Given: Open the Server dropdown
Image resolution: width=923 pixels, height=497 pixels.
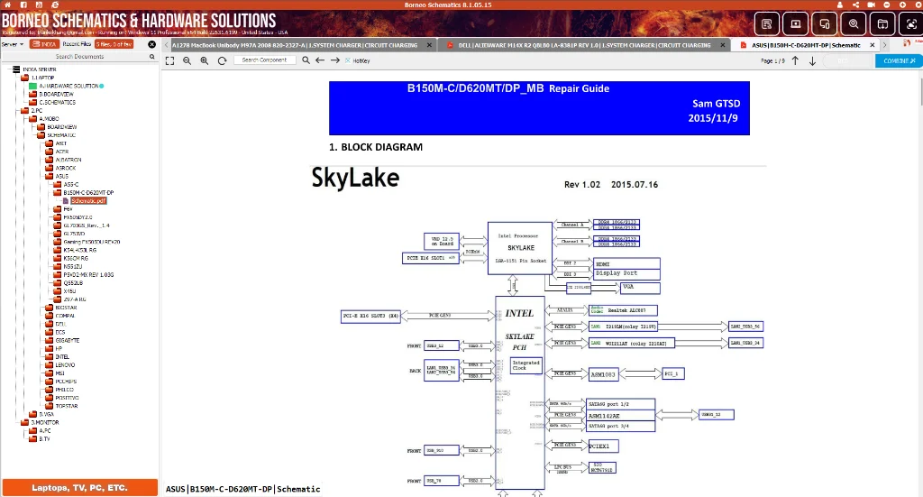Looking at the screenshot, I should [13, 44].
